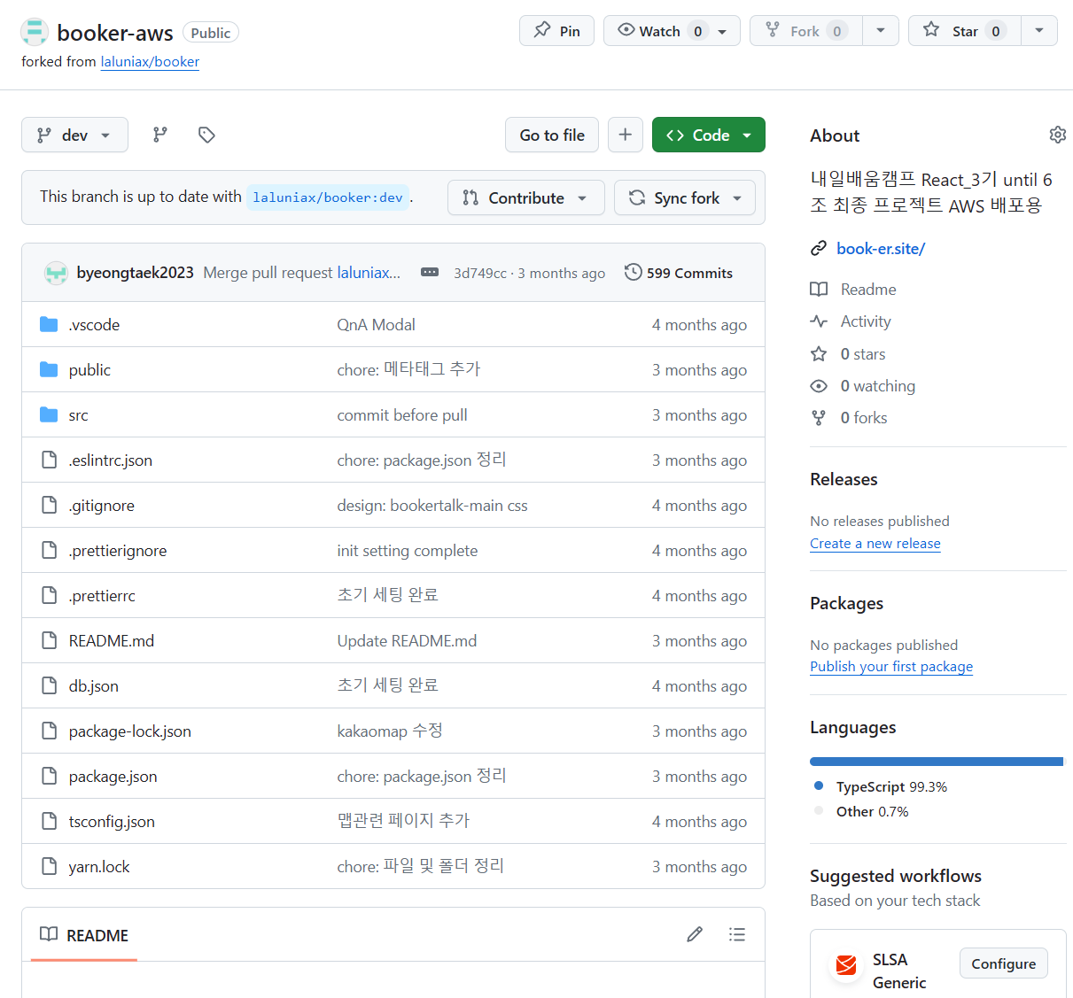Open the Sync fork dropdown
Viewport: 1073px width, 998px height.
[x=685, y=197]
